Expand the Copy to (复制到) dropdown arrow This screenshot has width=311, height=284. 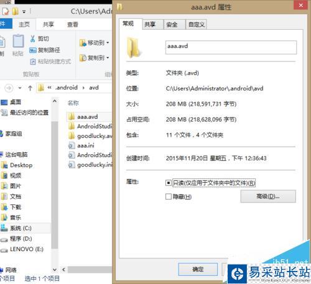pos(108,58)
